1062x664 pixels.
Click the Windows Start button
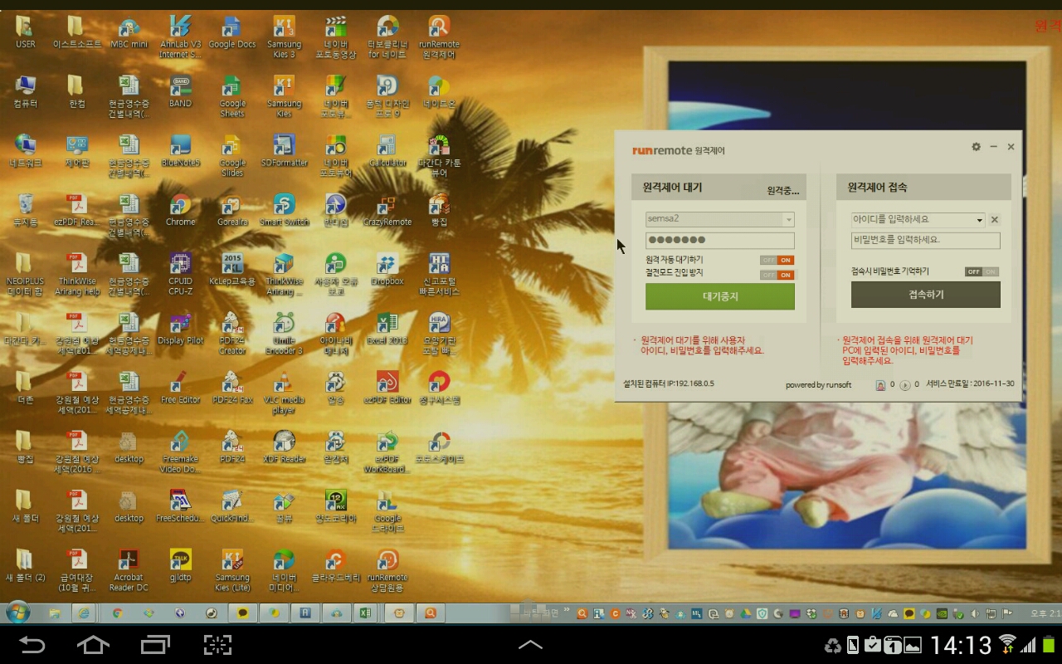[17, 613]
